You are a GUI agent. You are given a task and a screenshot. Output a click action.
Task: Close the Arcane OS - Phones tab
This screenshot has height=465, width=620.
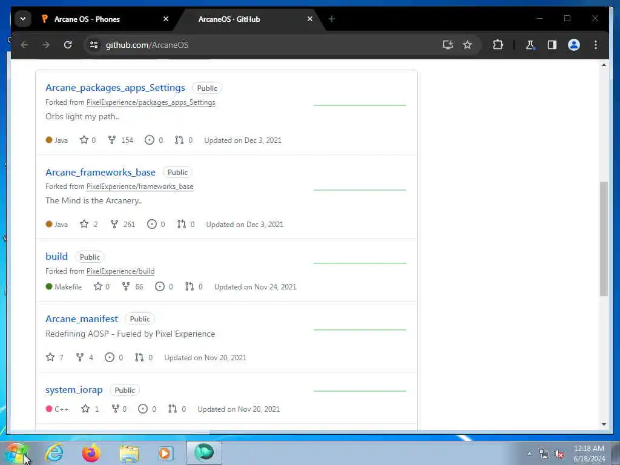(x=166, y=19)
